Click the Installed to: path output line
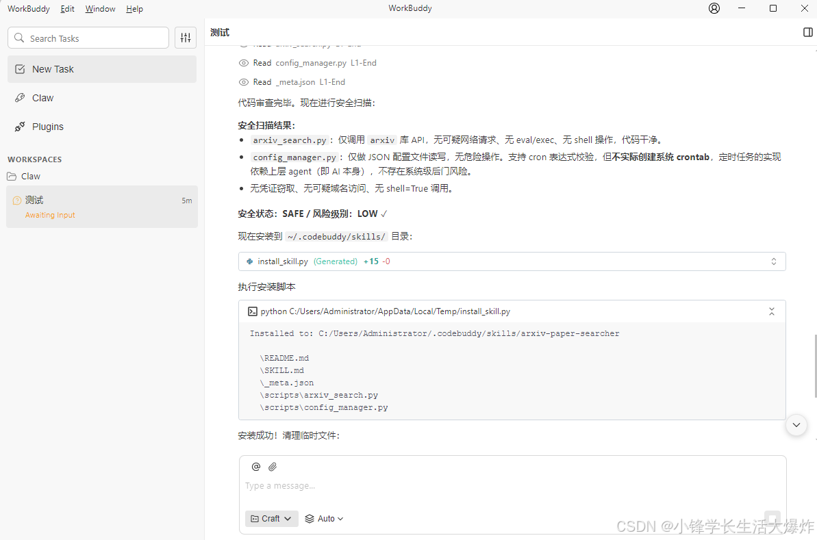This screenshot has width=817, height=540. 435,333
